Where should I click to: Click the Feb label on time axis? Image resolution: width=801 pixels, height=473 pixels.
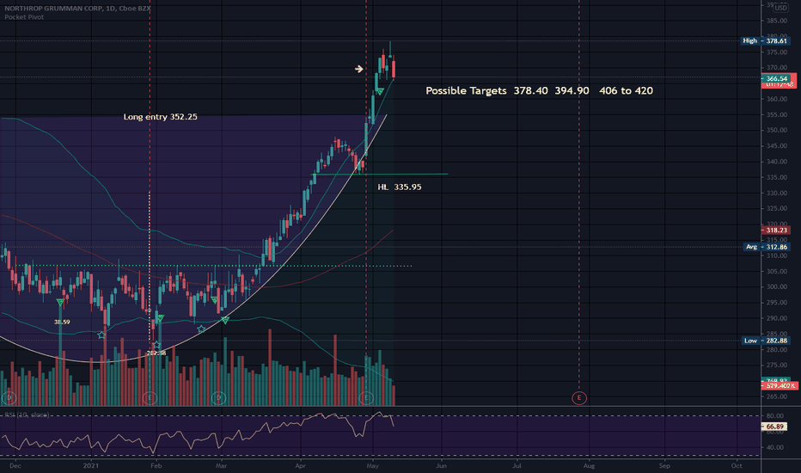tap(156, 466)
